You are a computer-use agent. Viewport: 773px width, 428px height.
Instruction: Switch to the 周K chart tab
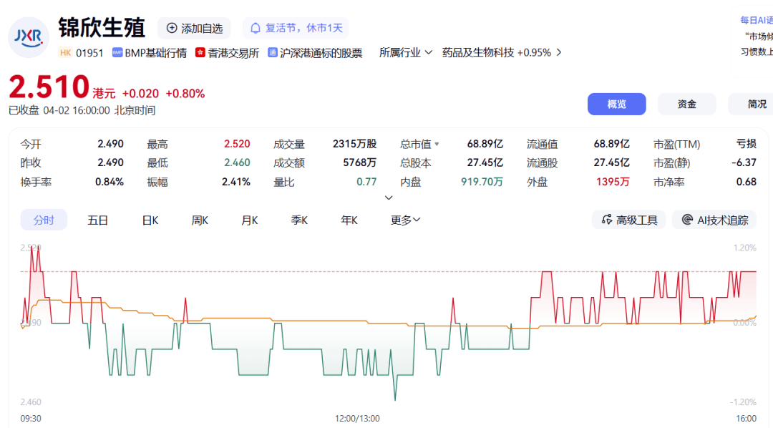pyautogui.click(x=200, y=220)
